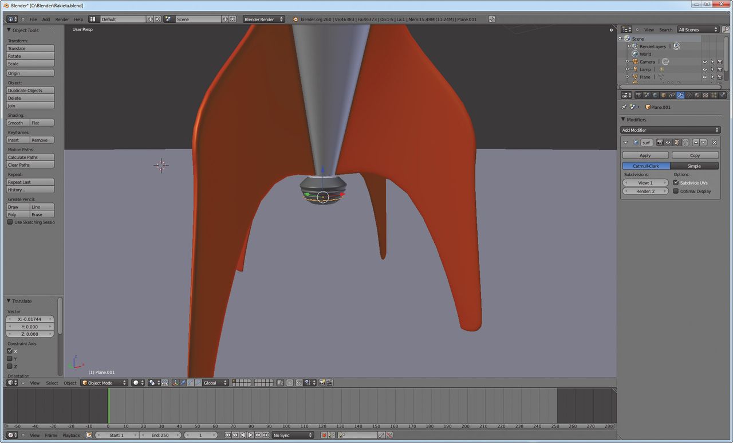Image resolution: width=733 pixels, height=443 pixels.
Task: Open the Particles properties tab icon
Action: click(x=714, y=95)
